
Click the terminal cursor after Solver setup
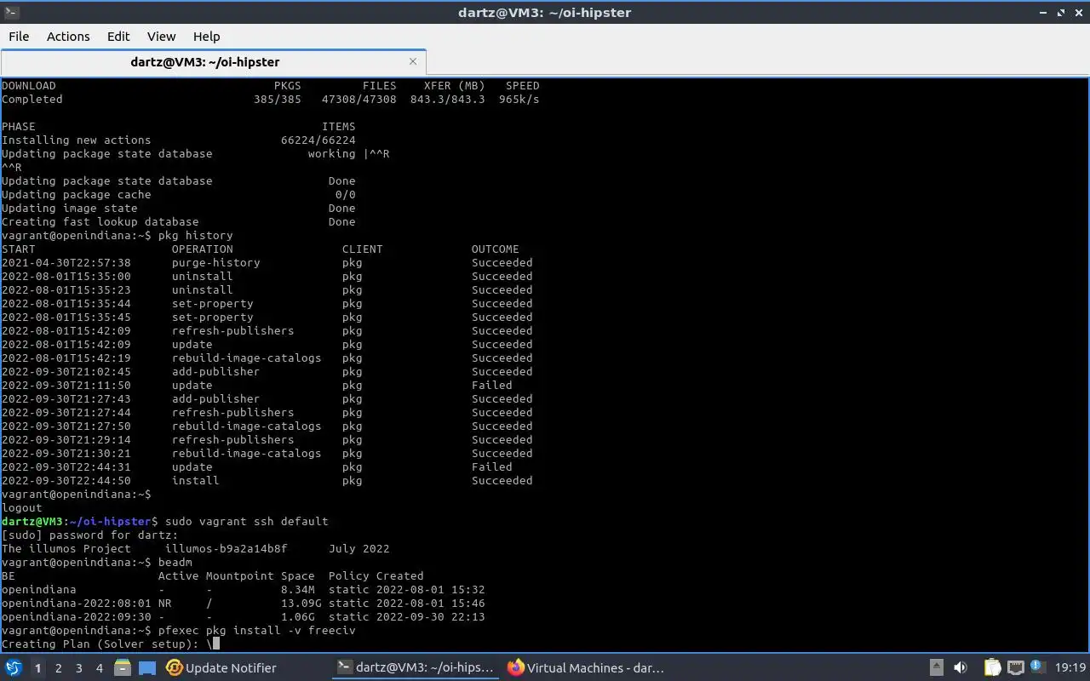pos(216,644)
